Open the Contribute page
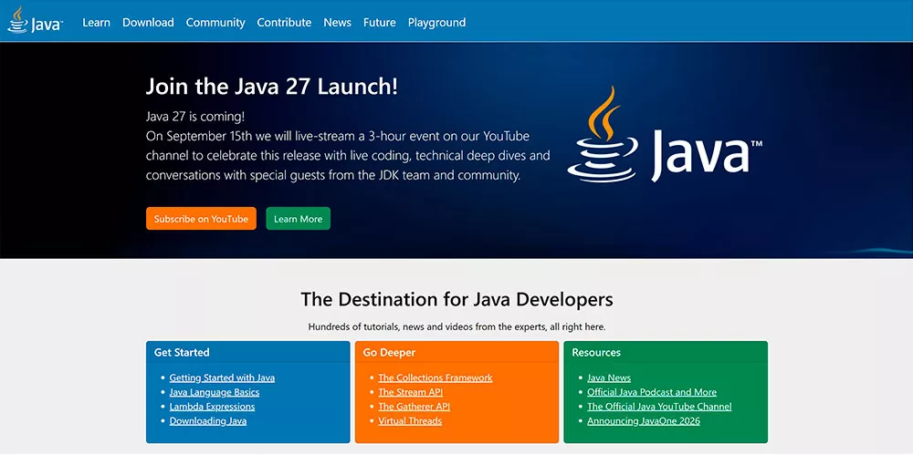The width and height of the screenshot is (913, 455). click(x=284, y=23)
